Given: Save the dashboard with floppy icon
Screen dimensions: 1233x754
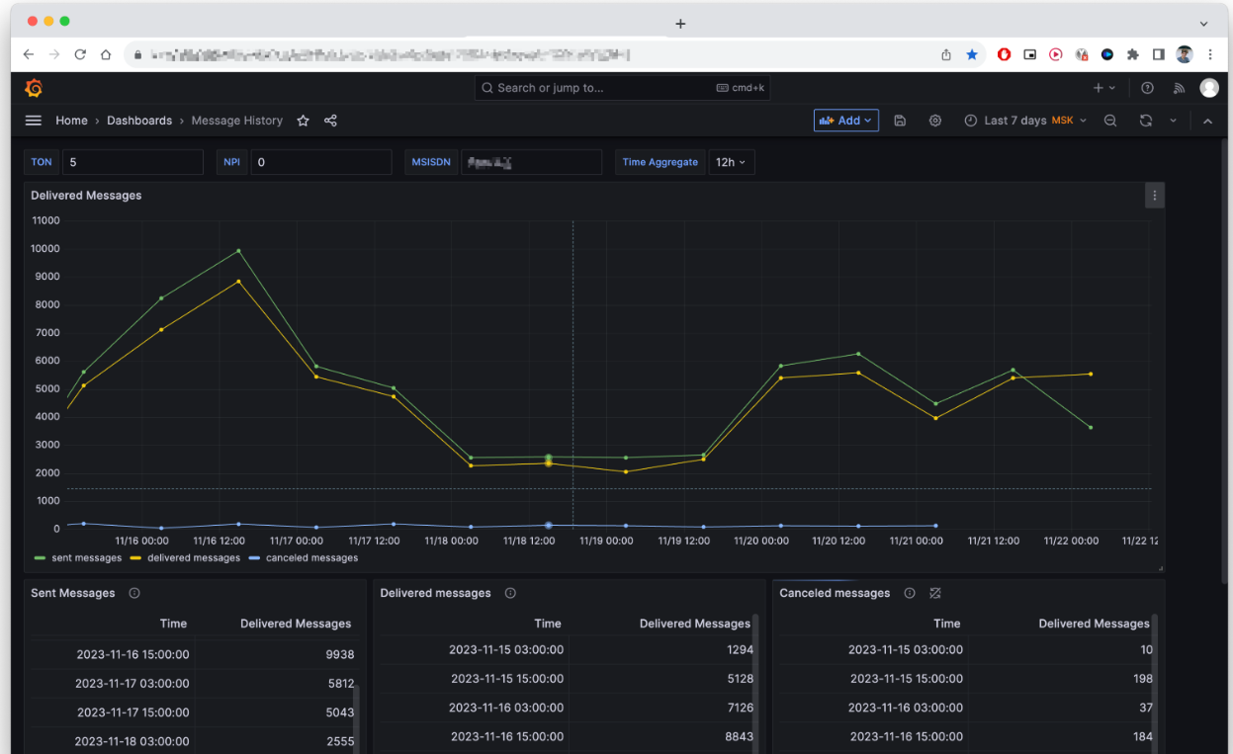Looking at the screenshot, I should coord(900,121).
